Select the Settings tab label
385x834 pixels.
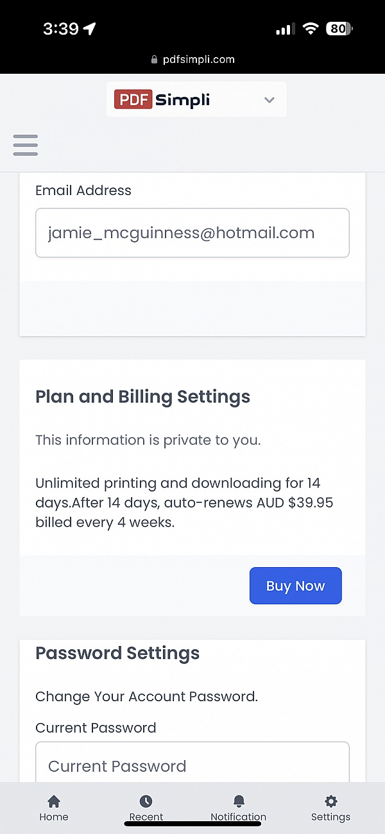click(331, 817)
